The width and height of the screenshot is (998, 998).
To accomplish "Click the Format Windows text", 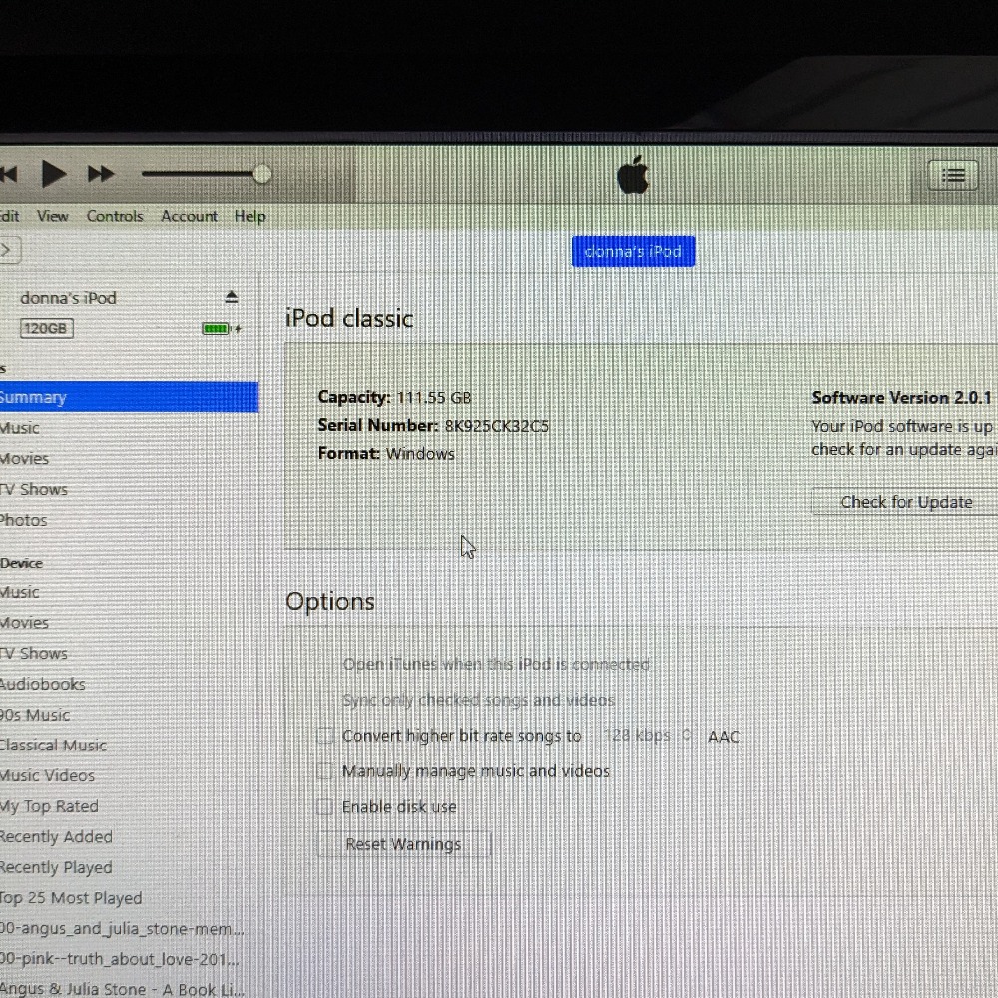I will click(x=386, y=454).
